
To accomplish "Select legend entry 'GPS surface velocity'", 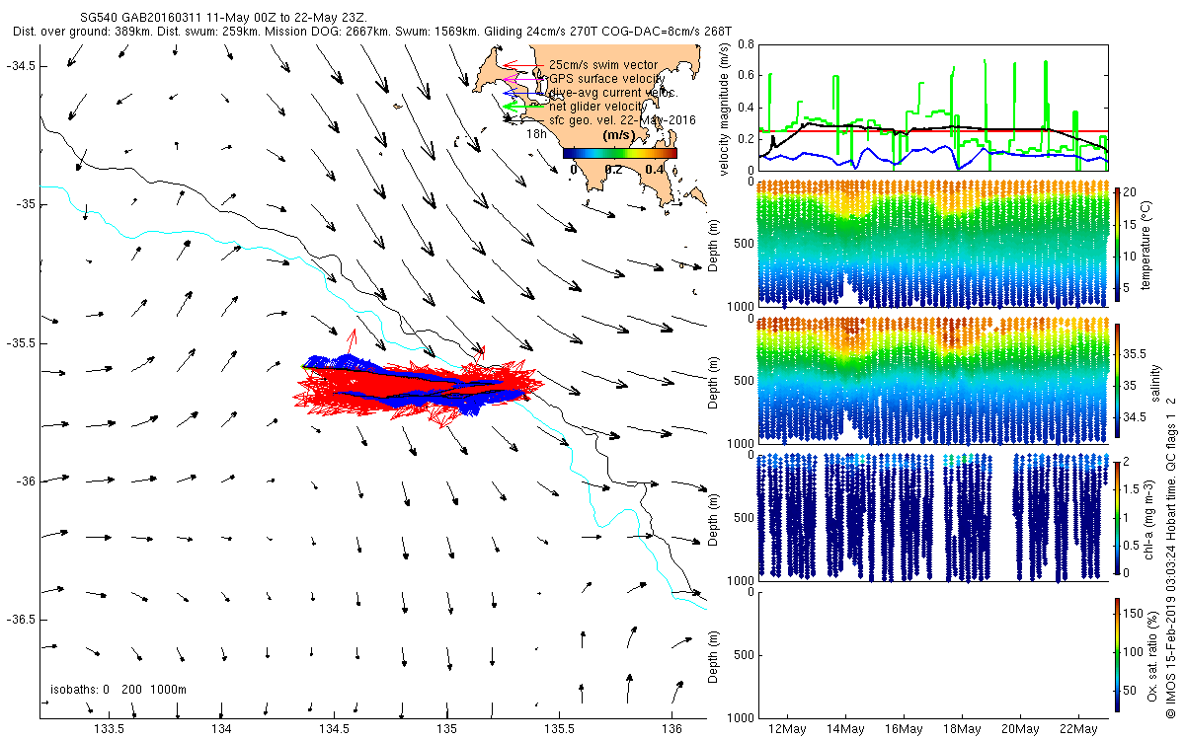I will 605,79.
